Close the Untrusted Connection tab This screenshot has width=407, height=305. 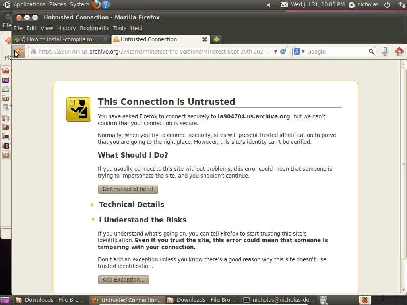coord(205,39)
